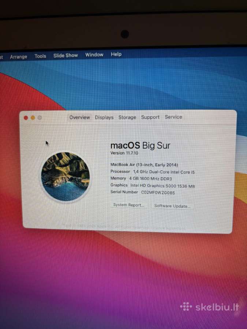The width and height of the screenshot is (247, 329).
Task: Open the Window menu
Action: pyautogui.click(x=94, y=55)
